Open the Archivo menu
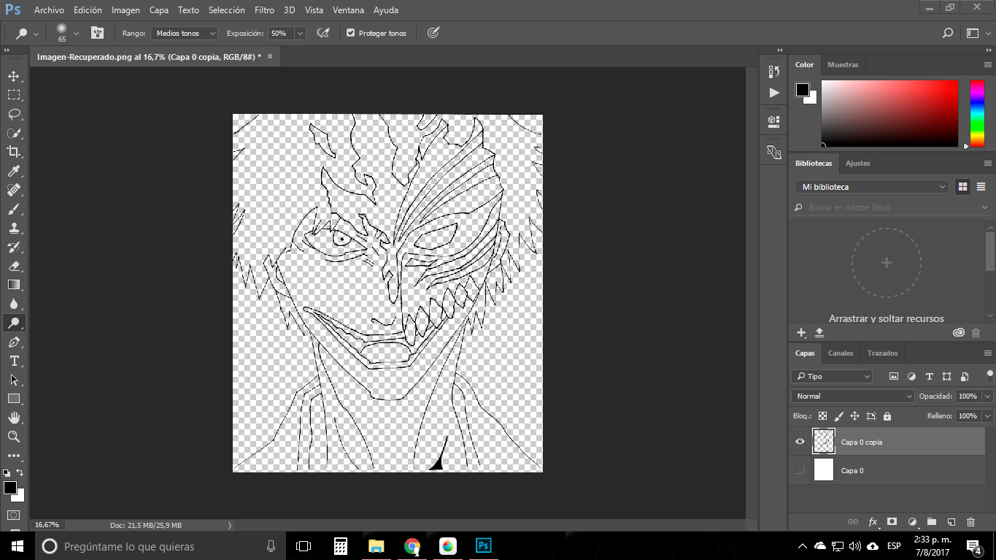This screenshot has width=996, height=560. coord(49,10)
